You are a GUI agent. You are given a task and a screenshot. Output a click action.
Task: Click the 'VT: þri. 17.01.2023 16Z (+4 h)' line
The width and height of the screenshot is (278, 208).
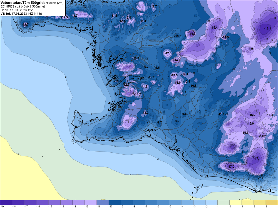pos(21,14)
